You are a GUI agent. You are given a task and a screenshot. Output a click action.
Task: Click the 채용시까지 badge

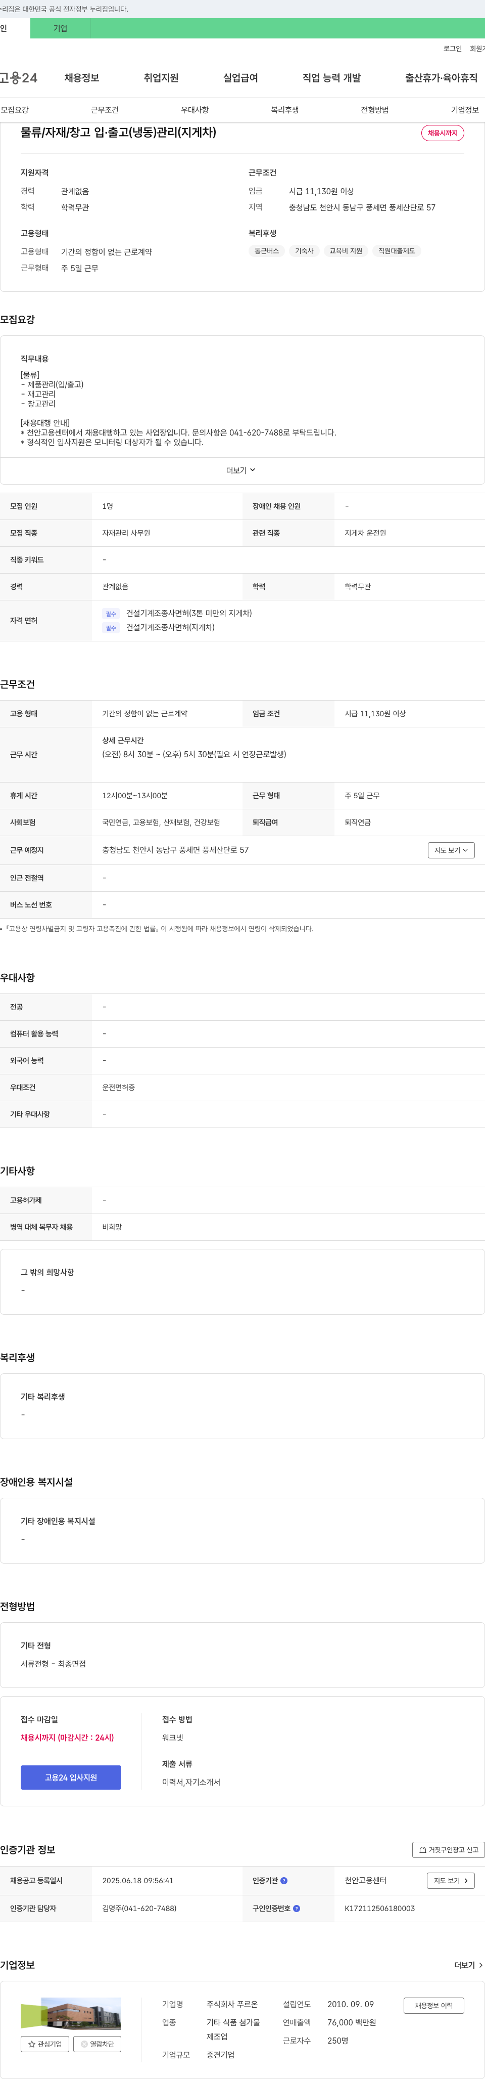coord(442,133)
